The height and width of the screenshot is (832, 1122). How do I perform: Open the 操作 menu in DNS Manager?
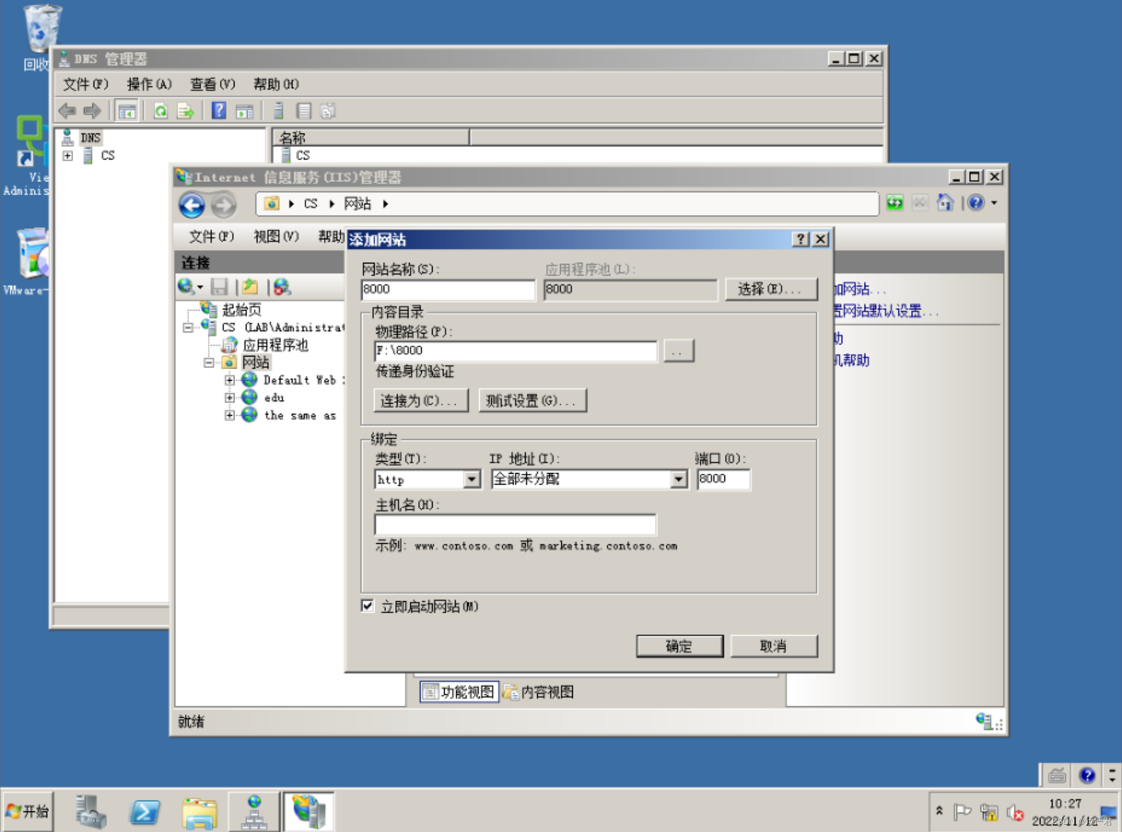pyautogui.click(x=149, y=84)
